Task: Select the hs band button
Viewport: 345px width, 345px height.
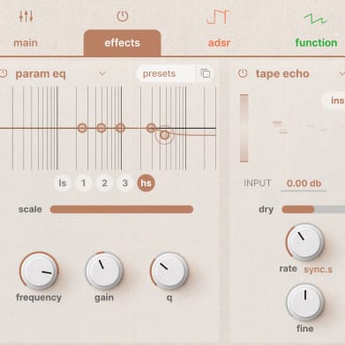Action: 146,184
